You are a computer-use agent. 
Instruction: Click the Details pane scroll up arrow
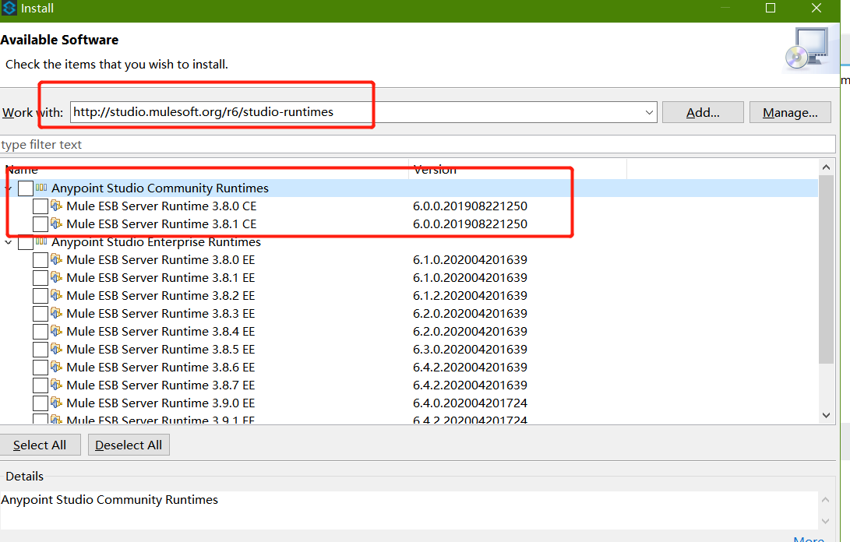click(x=825, y=499)
